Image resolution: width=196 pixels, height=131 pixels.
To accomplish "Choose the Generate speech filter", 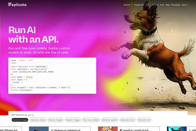I will tap(110, 120).
